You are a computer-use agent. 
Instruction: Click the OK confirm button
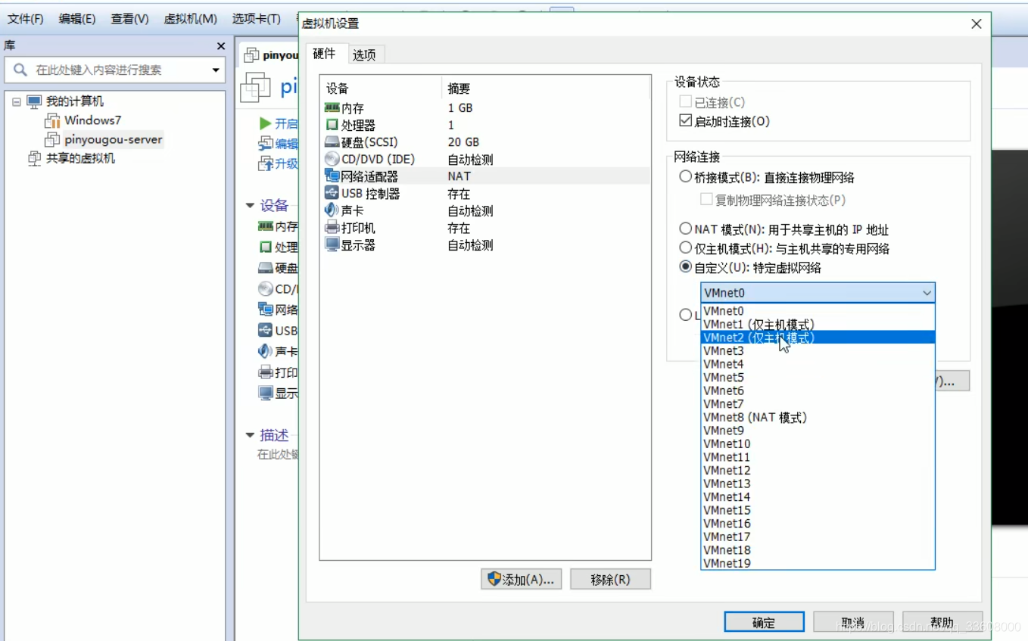(764, 622)
